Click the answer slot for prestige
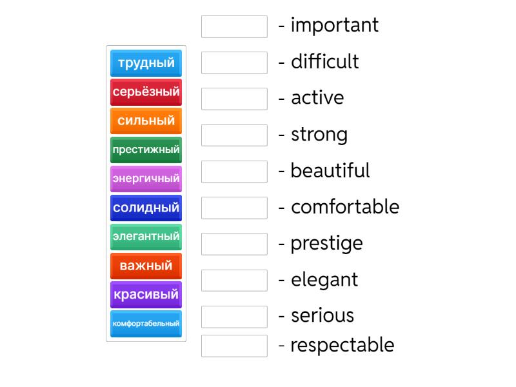The image size is (516, 387). [234, 244]
